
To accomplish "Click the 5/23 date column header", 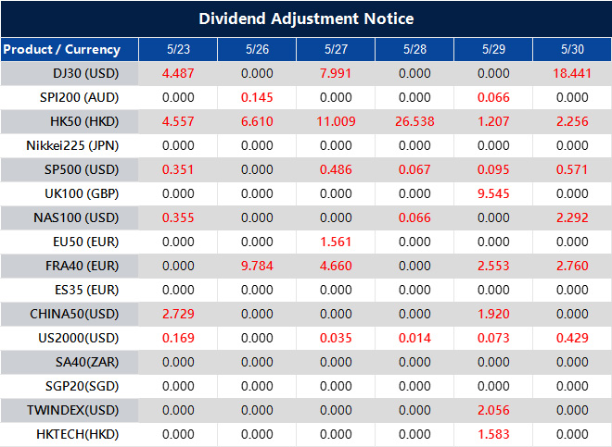I will (177, 49).
